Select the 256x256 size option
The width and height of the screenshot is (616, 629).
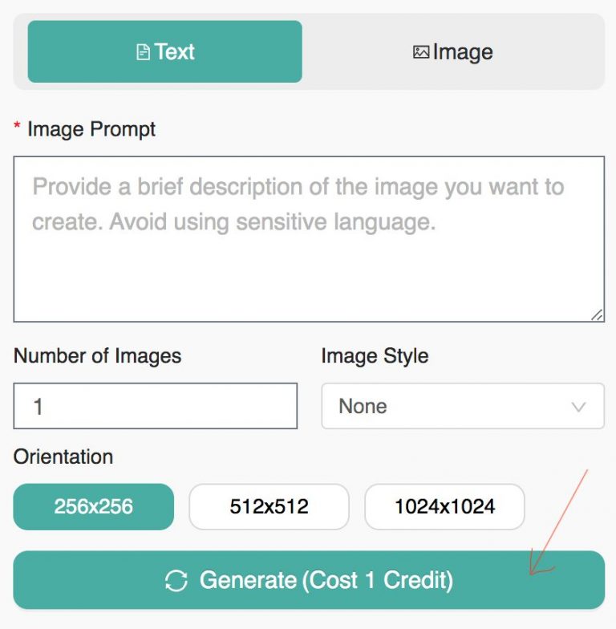point(93,507)
